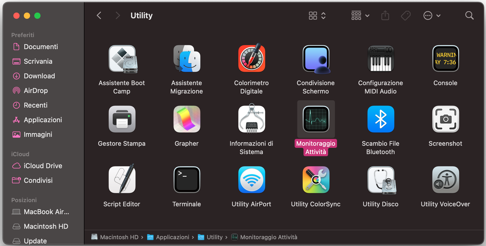
Task: Click Utility in the path bar
Action: click(x=210, y=237)
